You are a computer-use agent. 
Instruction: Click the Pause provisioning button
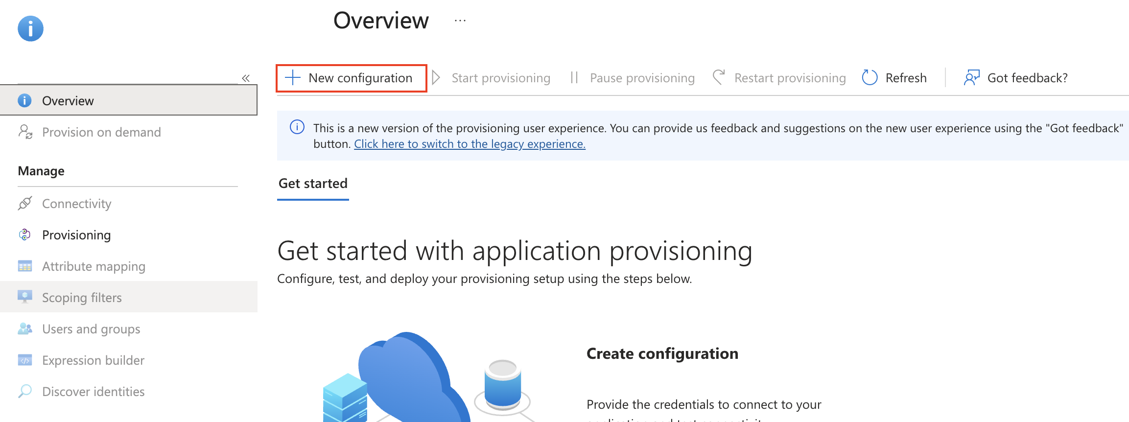(x=633, y=78)
